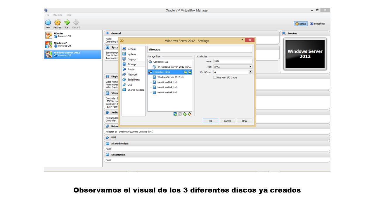The image size is (374, 210).
Task: Click the Remove Controller icon
Action: coord(189,114)
